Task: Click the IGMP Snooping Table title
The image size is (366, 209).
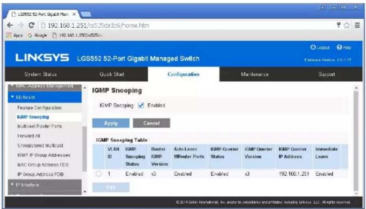Action: 121,140
